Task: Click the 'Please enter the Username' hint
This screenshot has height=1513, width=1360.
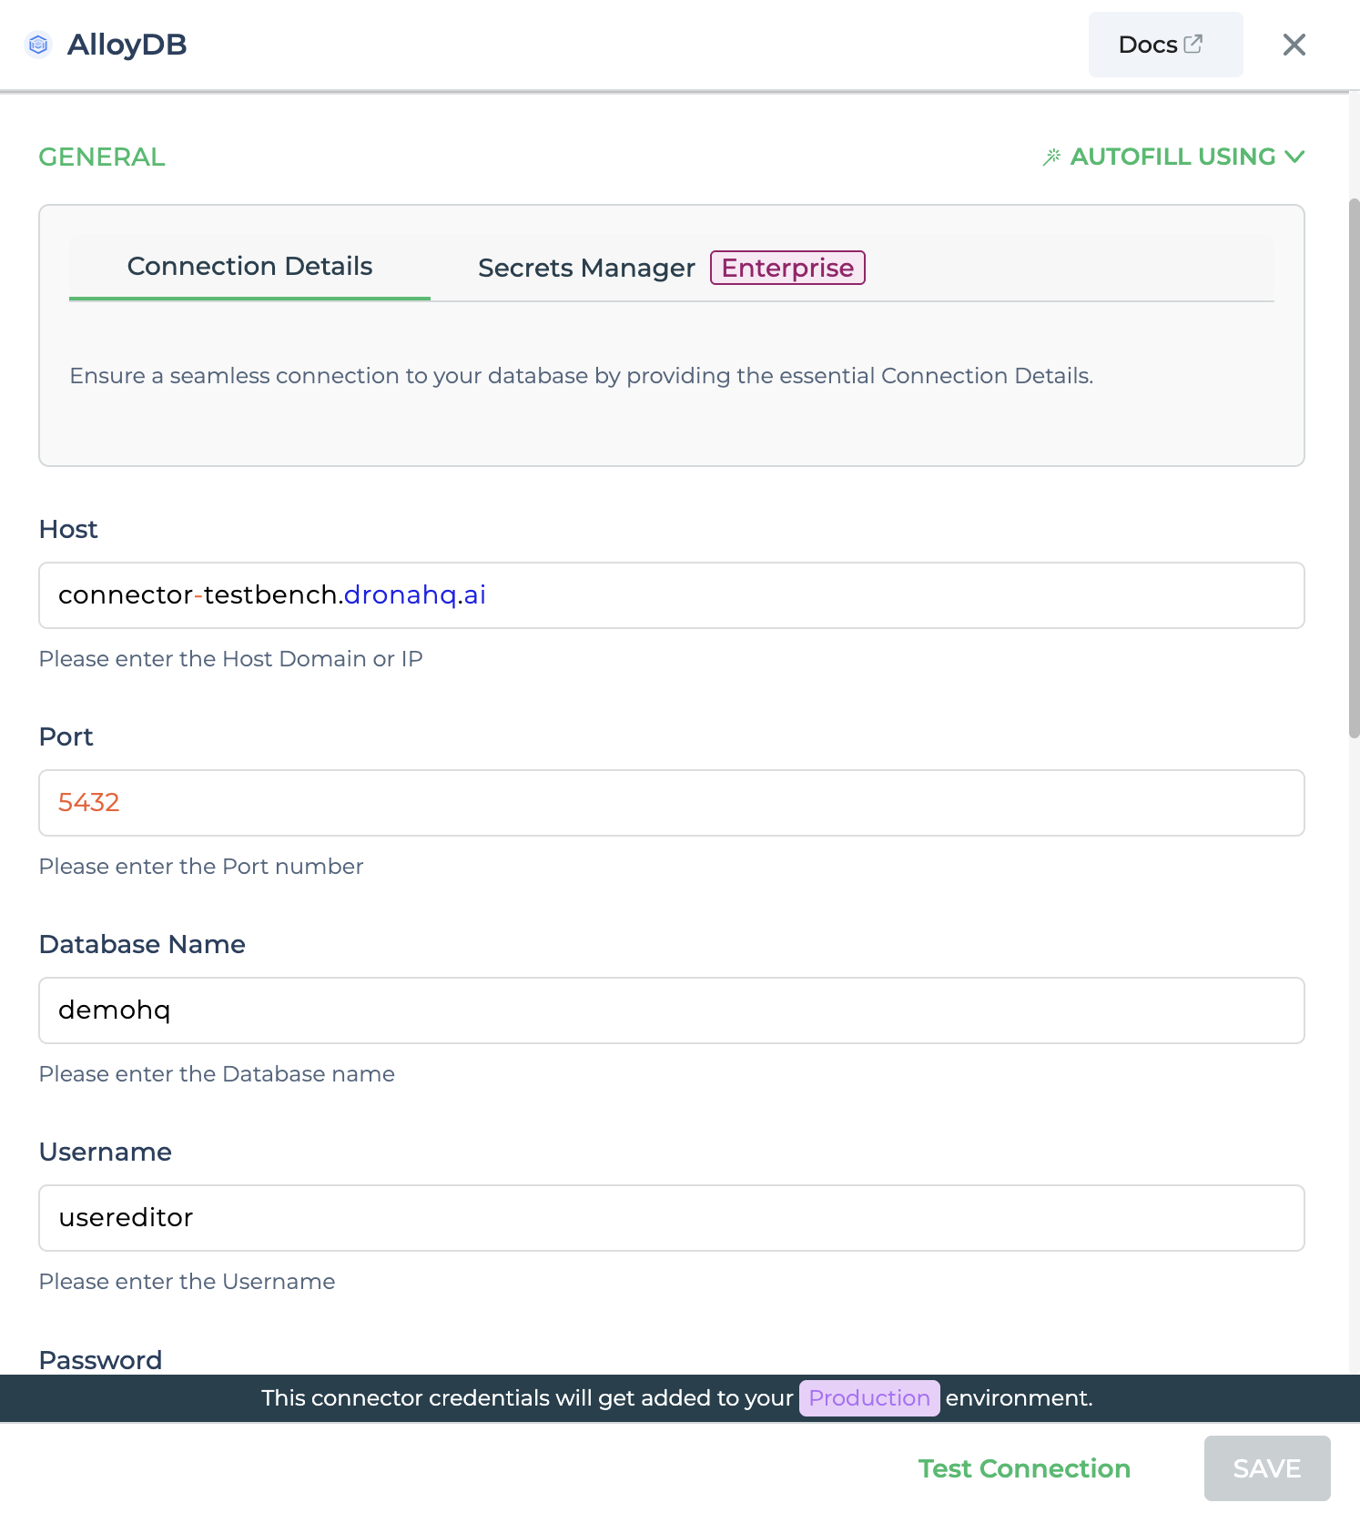Action: [187, 1281]
